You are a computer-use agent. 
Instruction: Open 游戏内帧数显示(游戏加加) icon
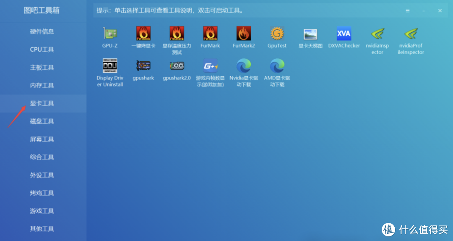(210, 65)
